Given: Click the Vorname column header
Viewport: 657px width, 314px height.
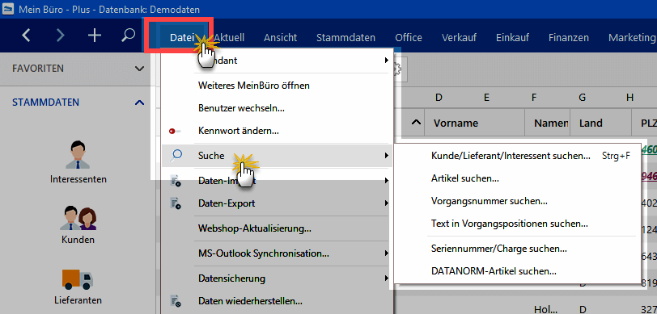Looking at the screenshot, I should point(475,123).
